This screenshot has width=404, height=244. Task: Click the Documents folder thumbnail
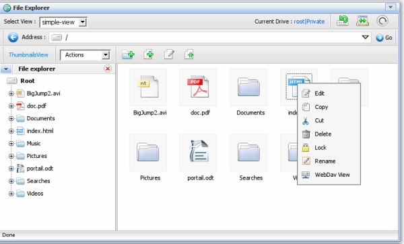[x=248, y=87]
